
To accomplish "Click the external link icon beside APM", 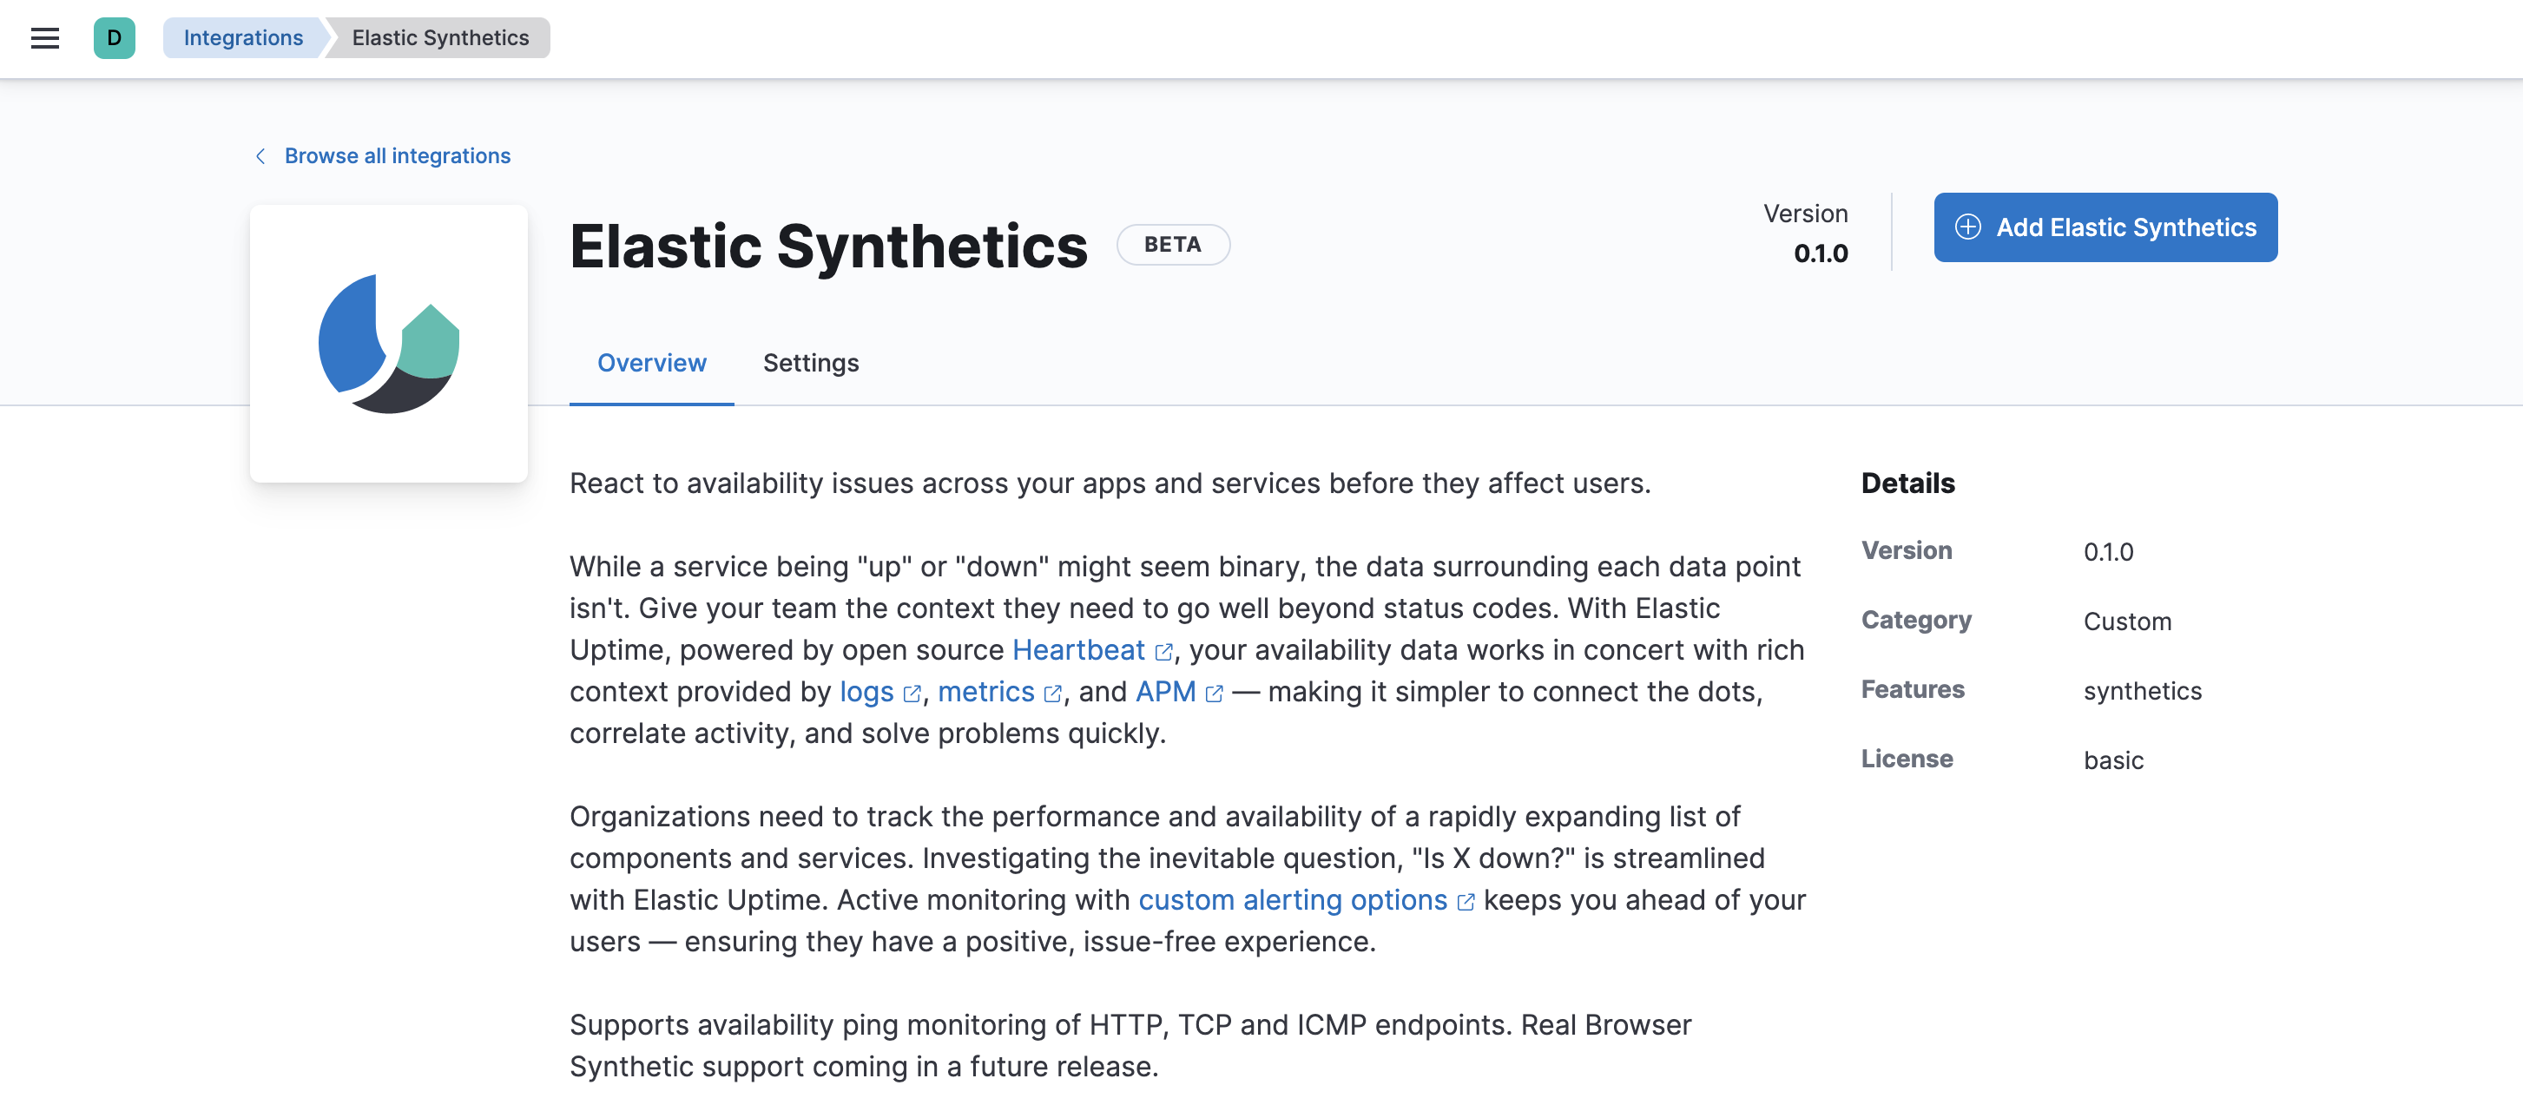I will point(1215,692).
